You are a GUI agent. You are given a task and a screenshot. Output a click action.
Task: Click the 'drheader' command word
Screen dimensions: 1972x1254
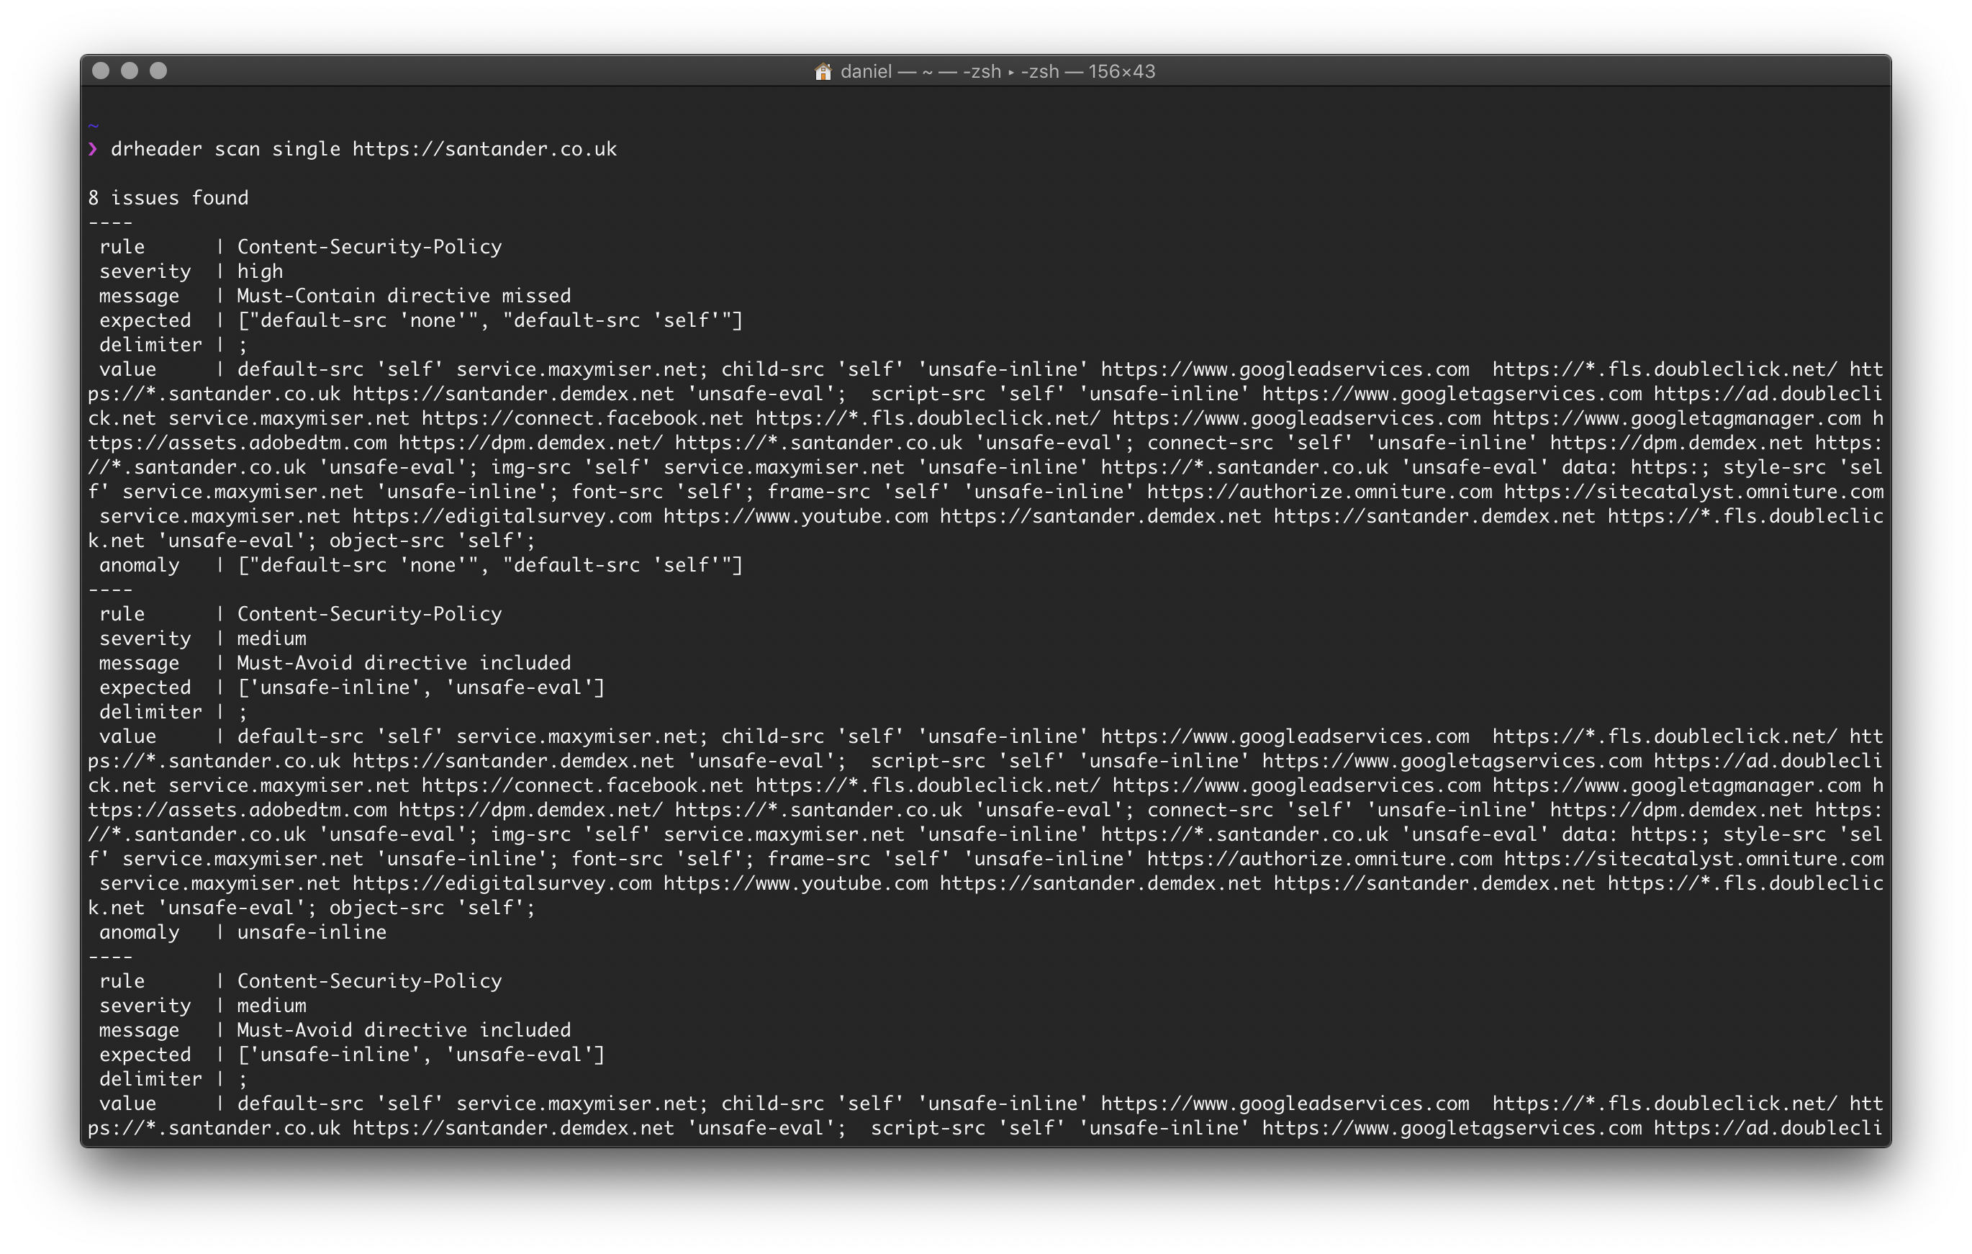pyautogui.click(x=155, y=149)
